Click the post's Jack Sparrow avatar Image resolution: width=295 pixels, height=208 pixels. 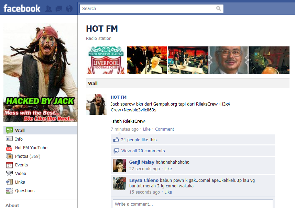96,105
